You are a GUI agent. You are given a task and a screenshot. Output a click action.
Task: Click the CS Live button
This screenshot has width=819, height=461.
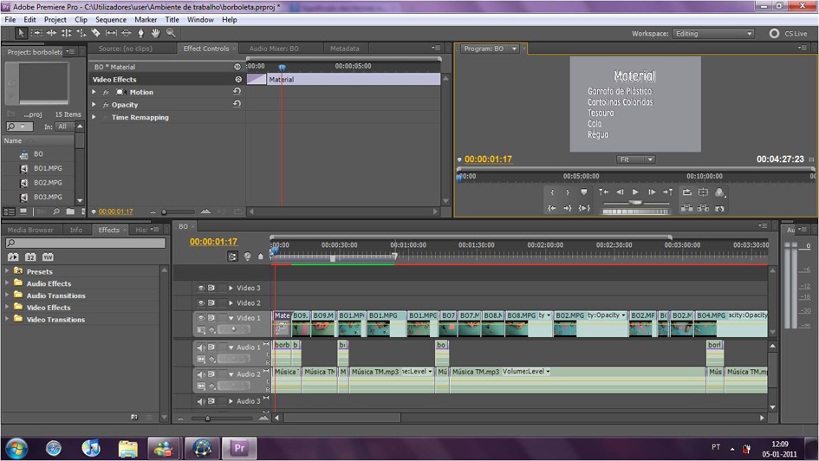788,34
